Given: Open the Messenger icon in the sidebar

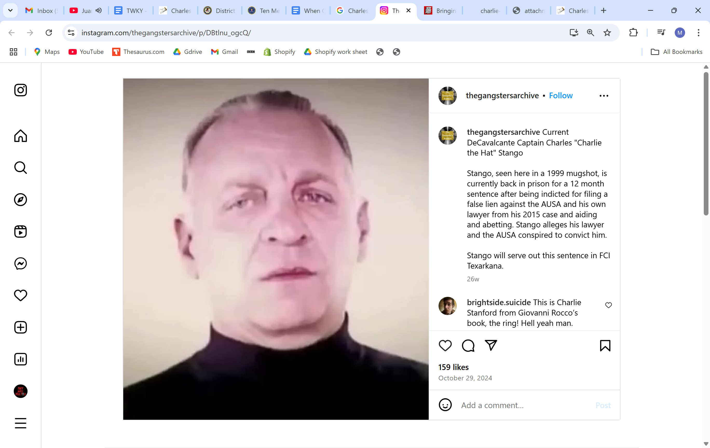Looking at the screenshot, I should pyautogui.click(x=21, y=263).
